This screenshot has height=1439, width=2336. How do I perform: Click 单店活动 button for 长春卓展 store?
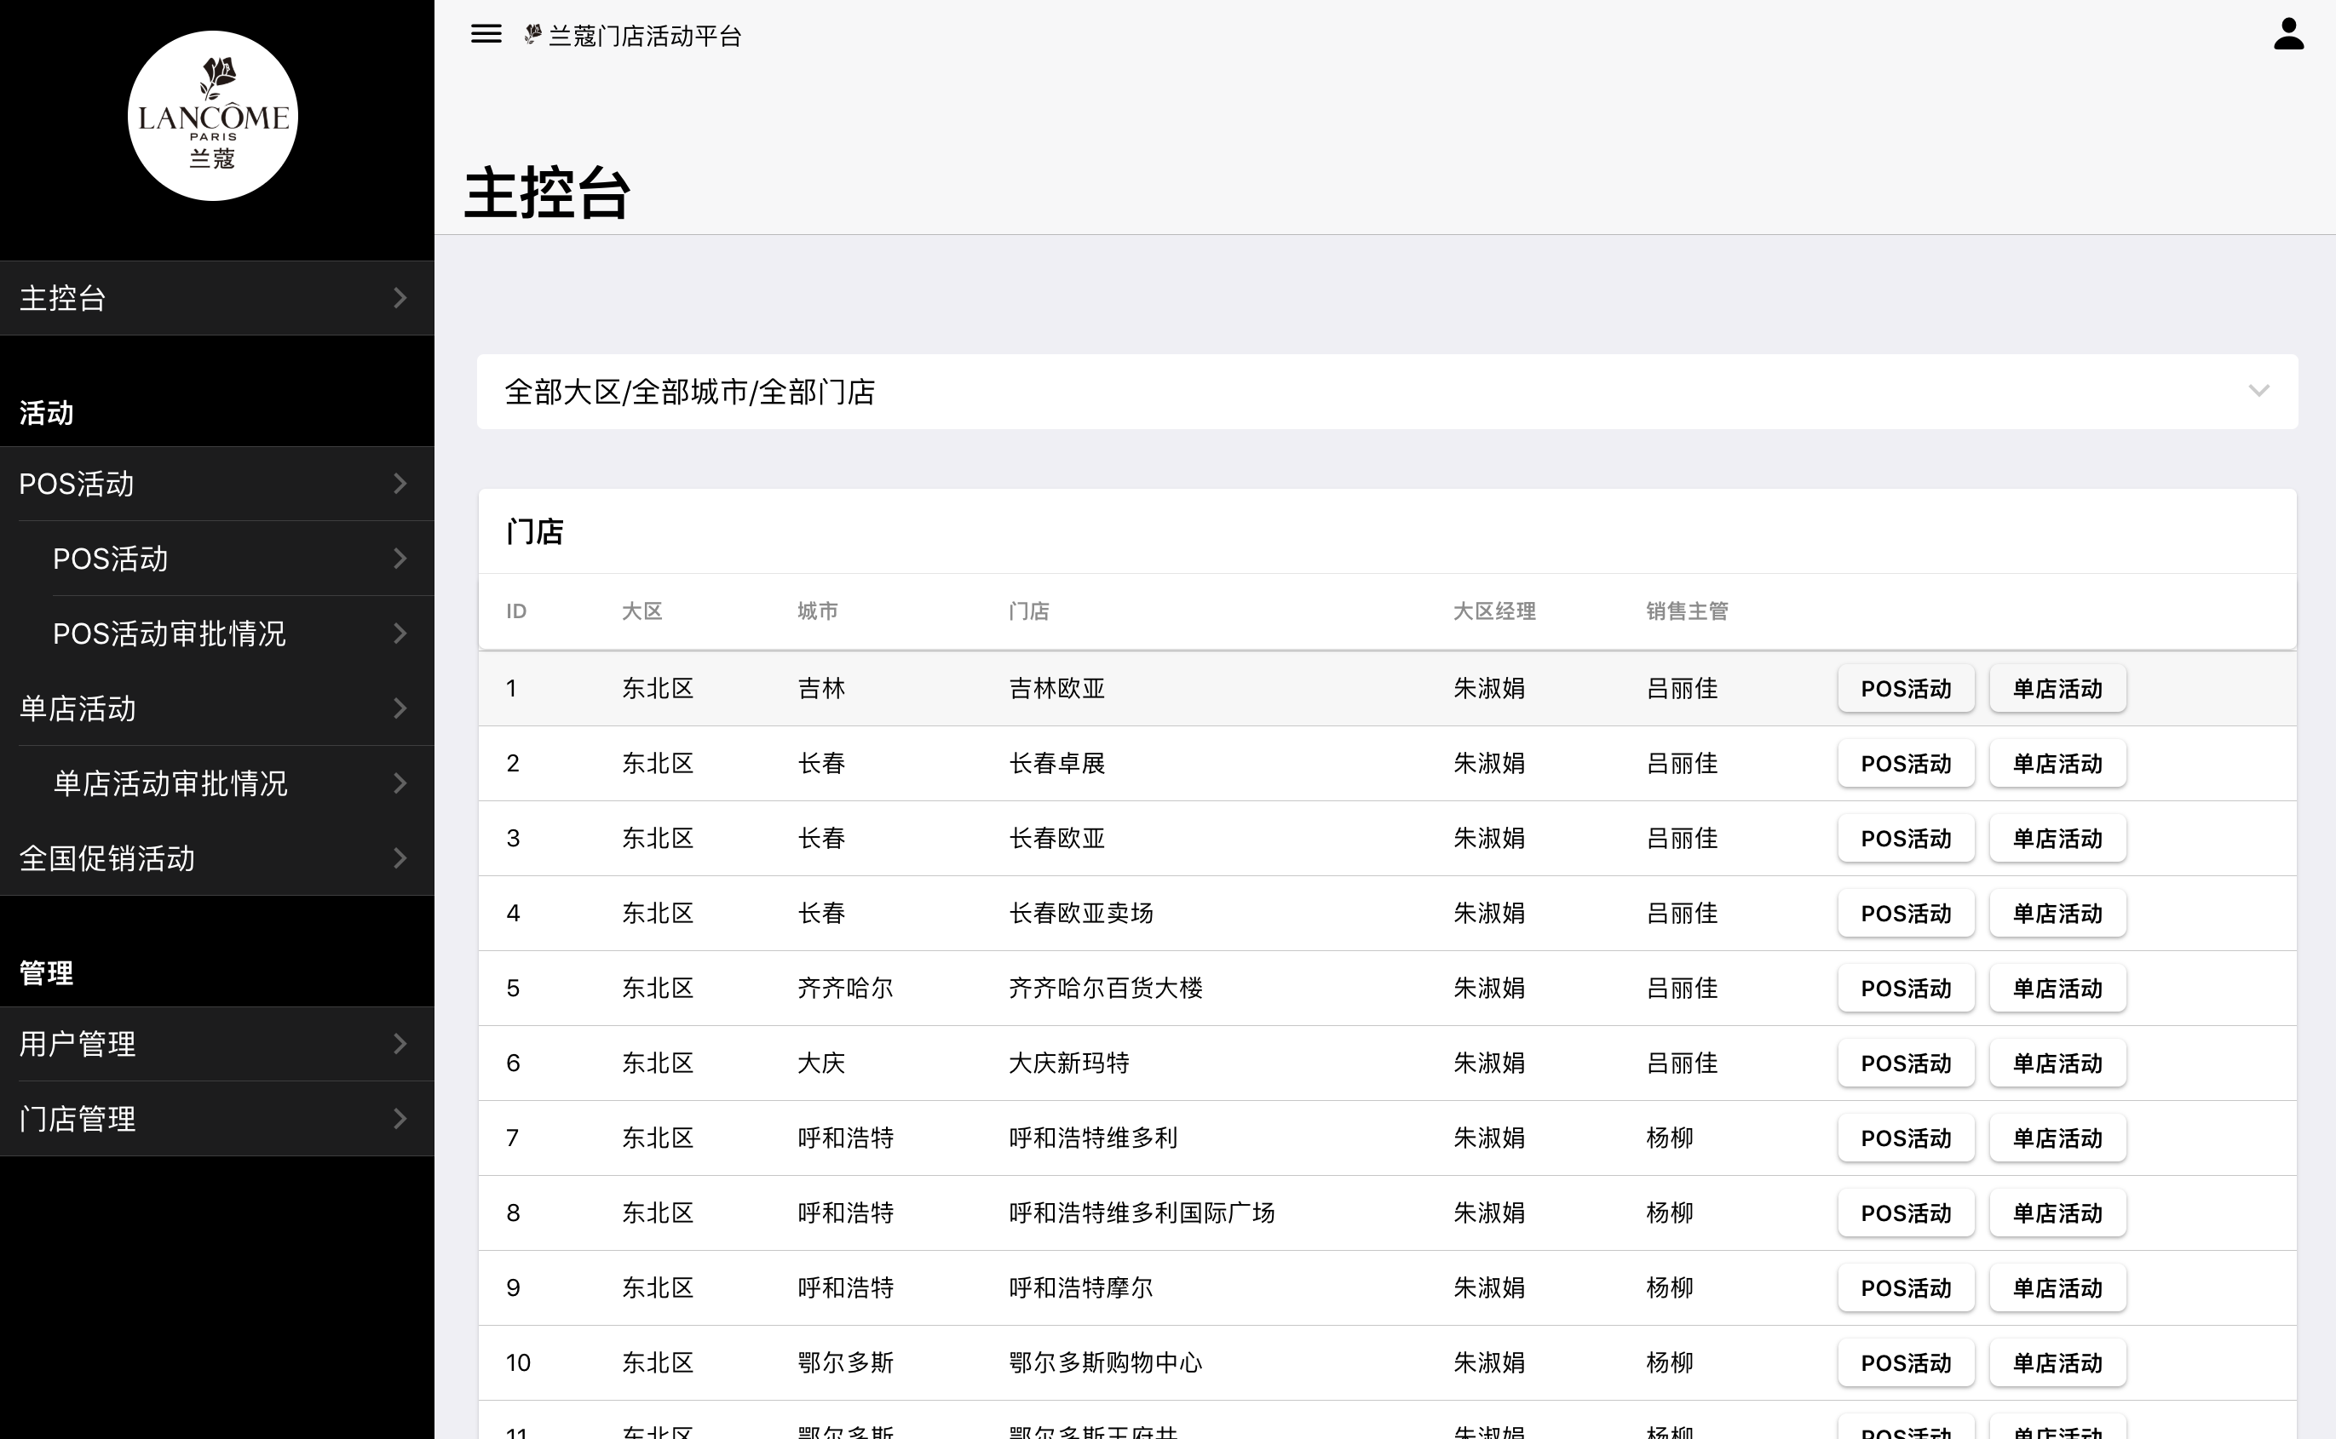(2057, 763)
